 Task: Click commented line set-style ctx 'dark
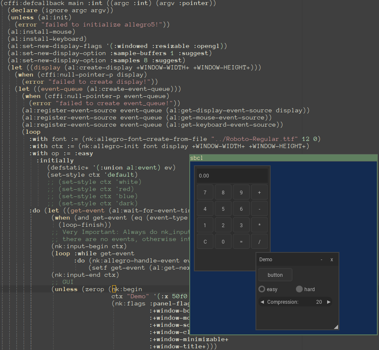click(x=92, y=203)
